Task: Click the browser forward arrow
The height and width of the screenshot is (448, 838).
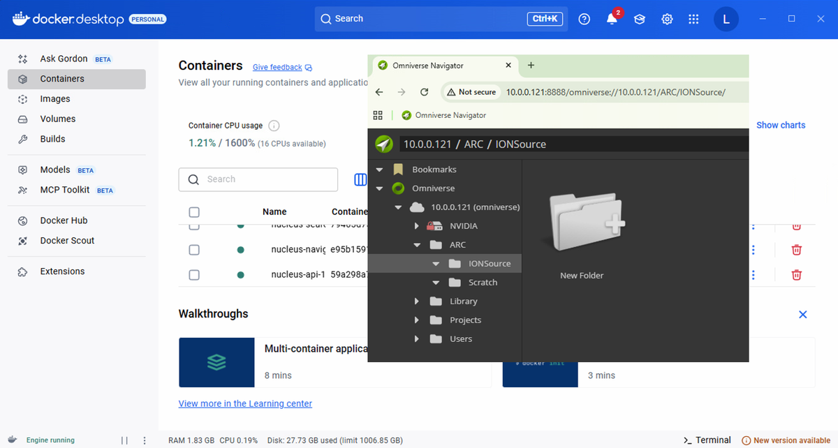Action: click(402, 92)
